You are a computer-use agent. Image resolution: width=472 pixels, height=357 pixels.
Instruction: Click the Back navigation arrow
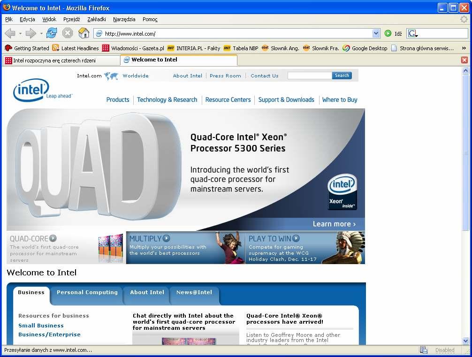(10, 33)
